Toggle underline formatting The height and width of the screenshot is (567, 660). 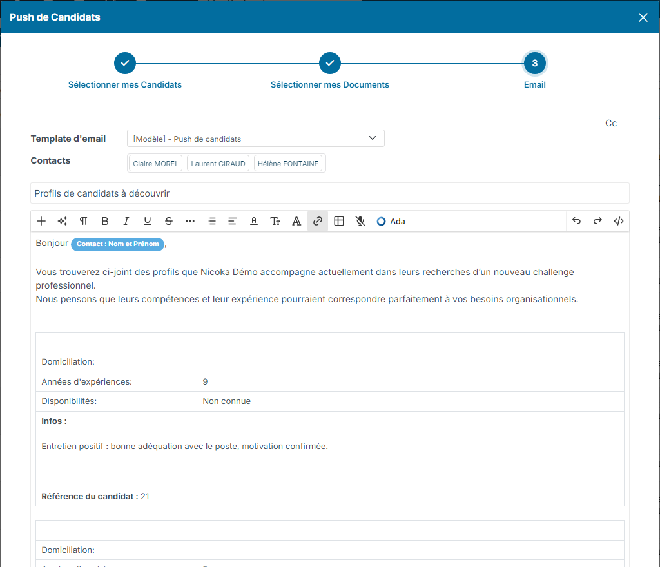148,221
